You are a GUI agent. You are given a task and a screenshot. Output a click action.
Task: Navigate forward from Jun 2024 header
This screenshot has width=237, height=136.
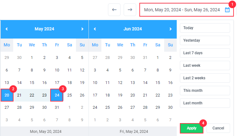tap(170, 29)
